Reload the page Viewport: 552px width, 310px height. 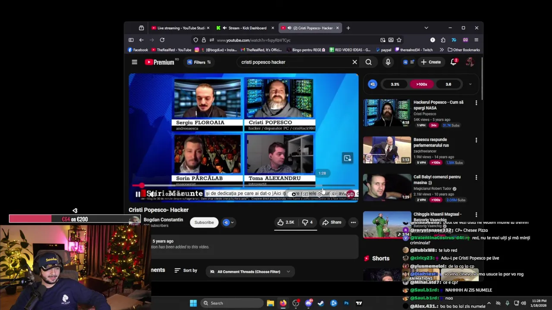tap(162, 40)
